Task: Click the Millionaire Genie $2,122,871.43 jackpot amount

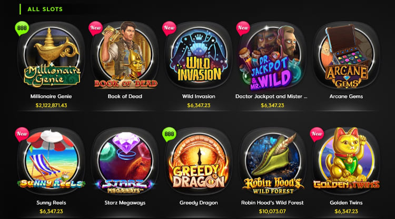Action: [x=51, y=105]
